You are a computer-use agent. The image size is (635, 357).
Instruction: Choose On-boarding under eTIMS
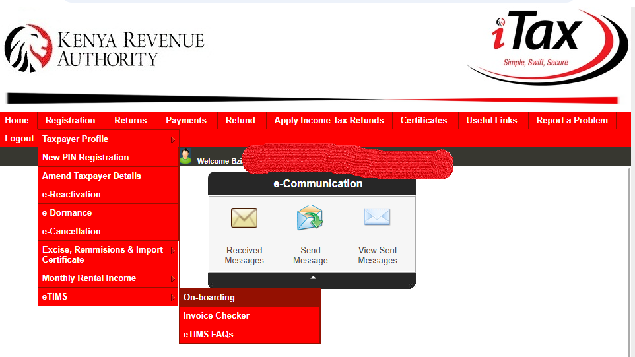[250, 298]
